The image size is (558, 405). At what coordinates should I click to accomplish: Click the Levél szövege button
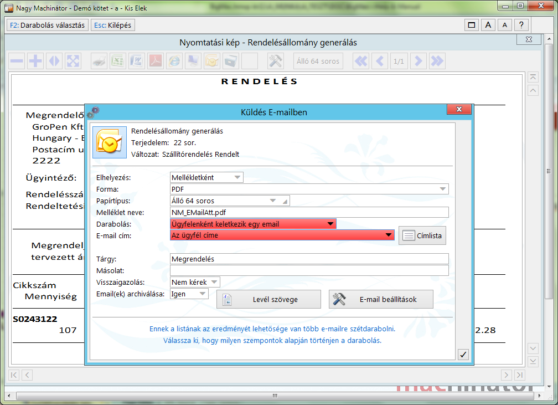click(x=268, y=299)
